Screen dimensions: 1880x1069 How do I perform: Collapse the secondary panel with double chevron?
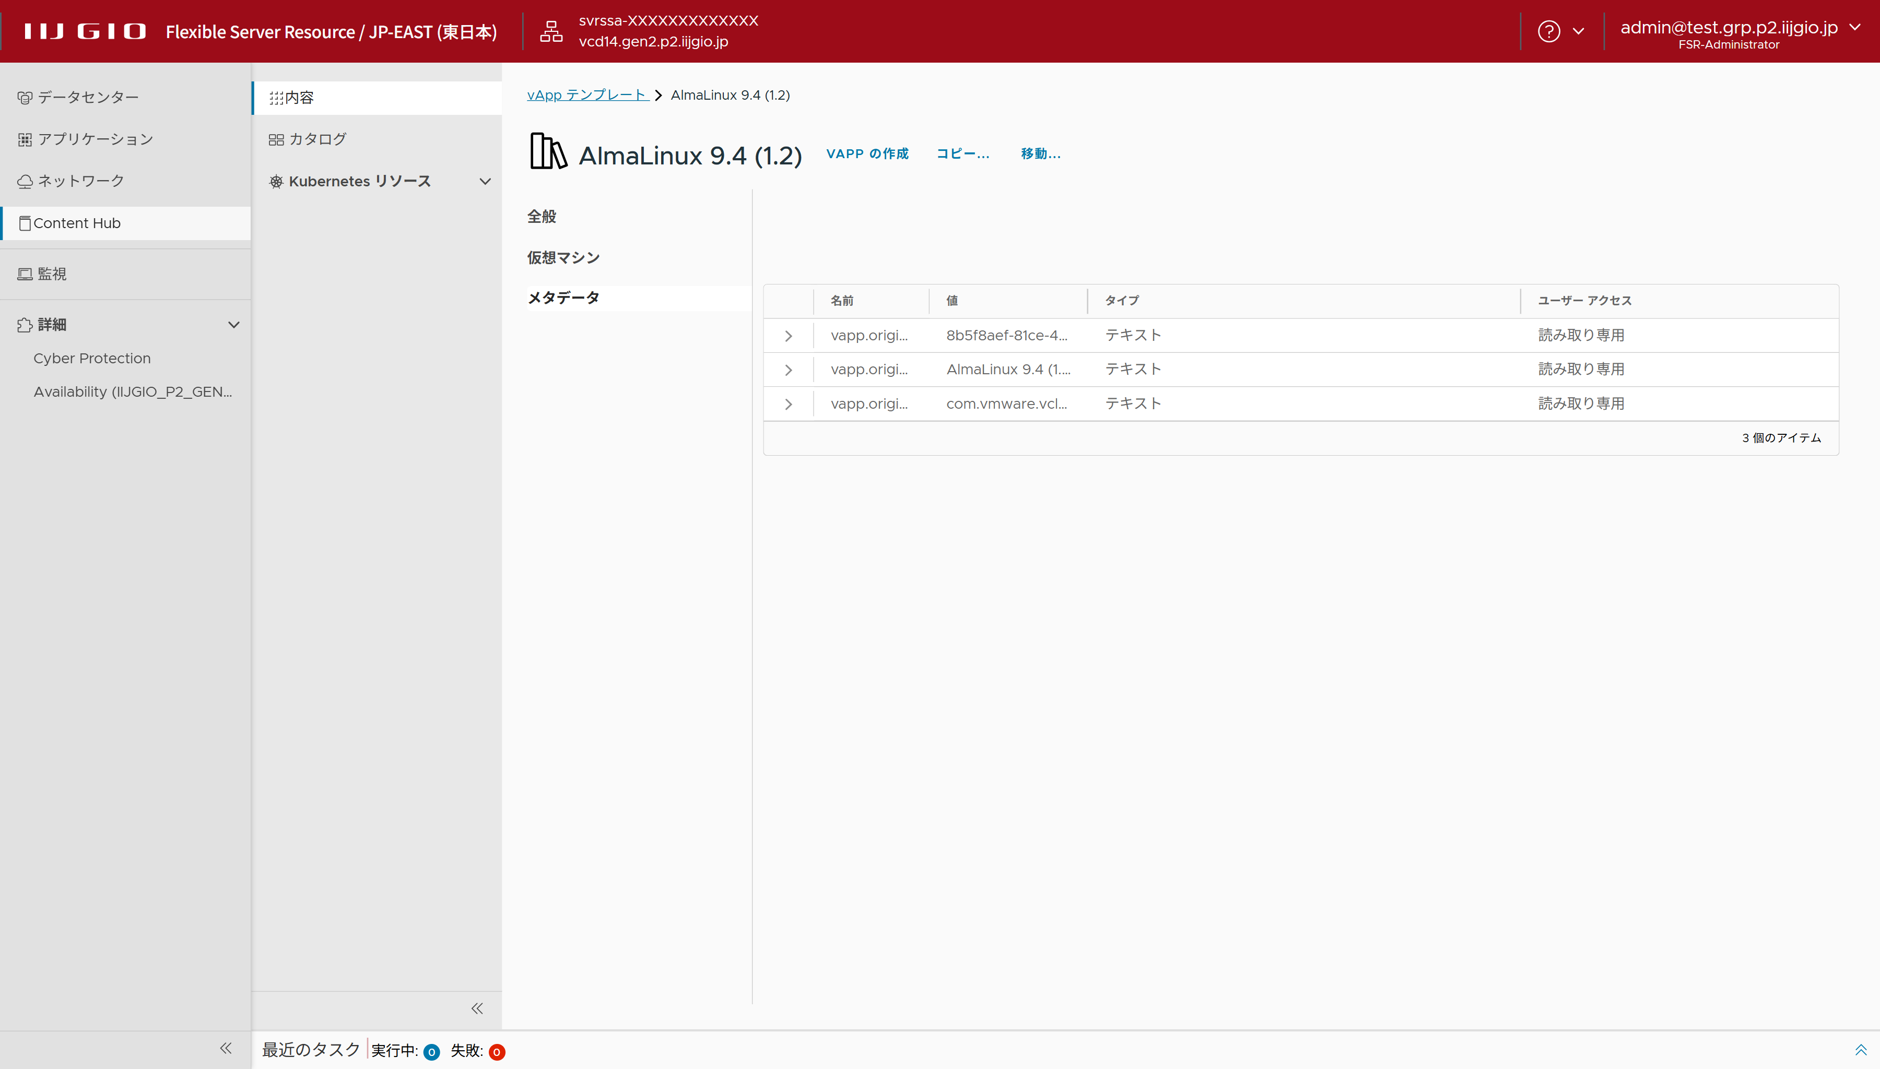[x=477, y=1008]
